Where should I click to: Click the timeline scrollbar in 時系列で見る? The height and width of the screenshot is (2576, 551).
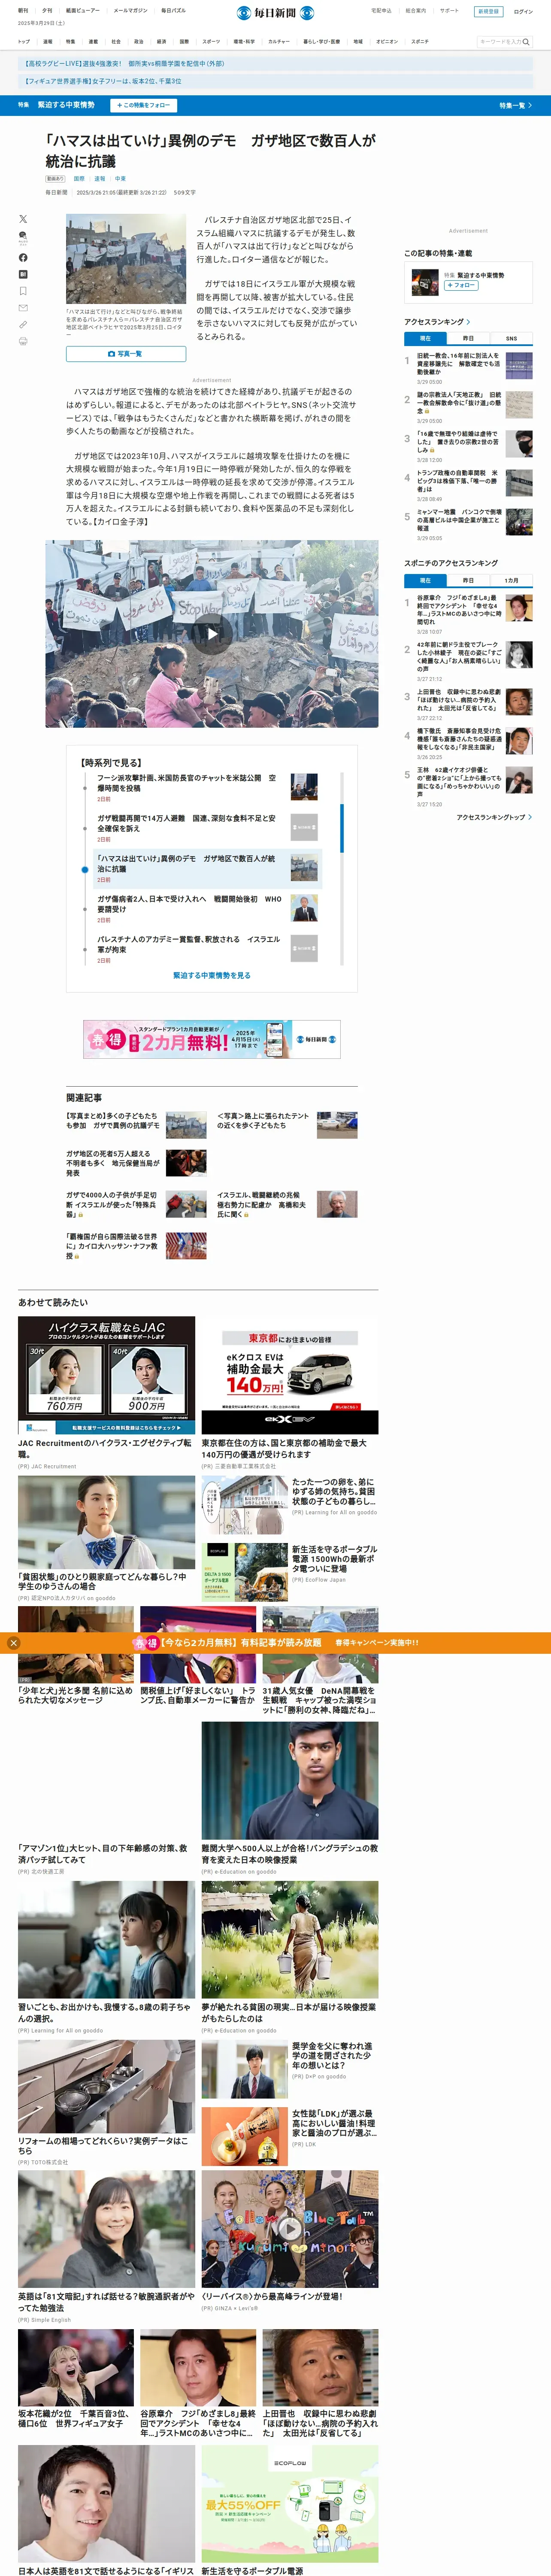pos(342,828)
